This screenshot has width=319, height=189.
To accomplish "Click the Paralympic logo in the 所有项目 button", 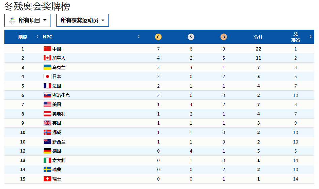I will (12, 21).
